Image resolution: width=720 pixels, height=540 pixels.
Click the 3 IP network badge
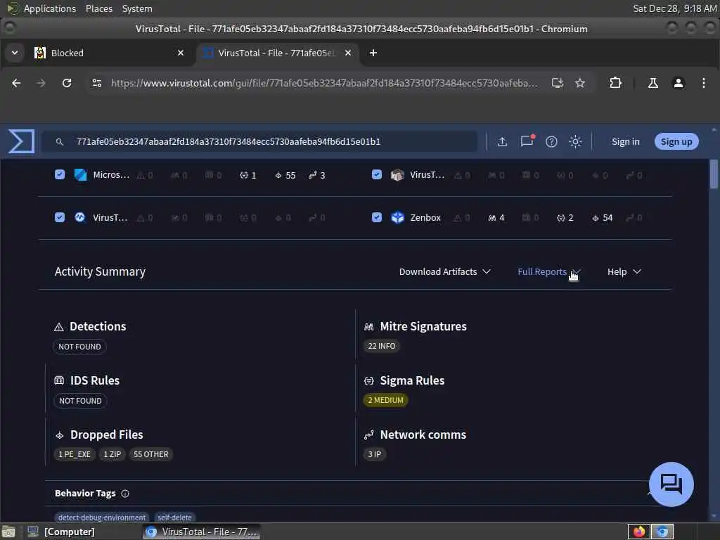374,454
